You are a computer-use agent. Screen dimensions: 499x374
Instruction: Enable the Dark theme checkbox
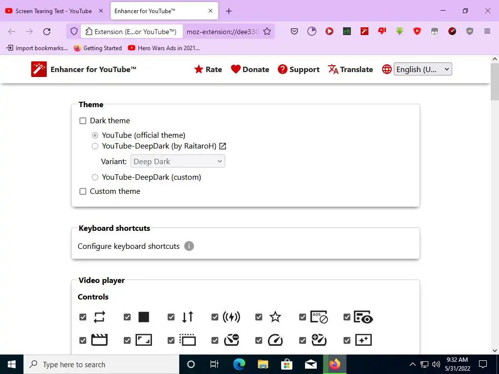click(83, 121)
